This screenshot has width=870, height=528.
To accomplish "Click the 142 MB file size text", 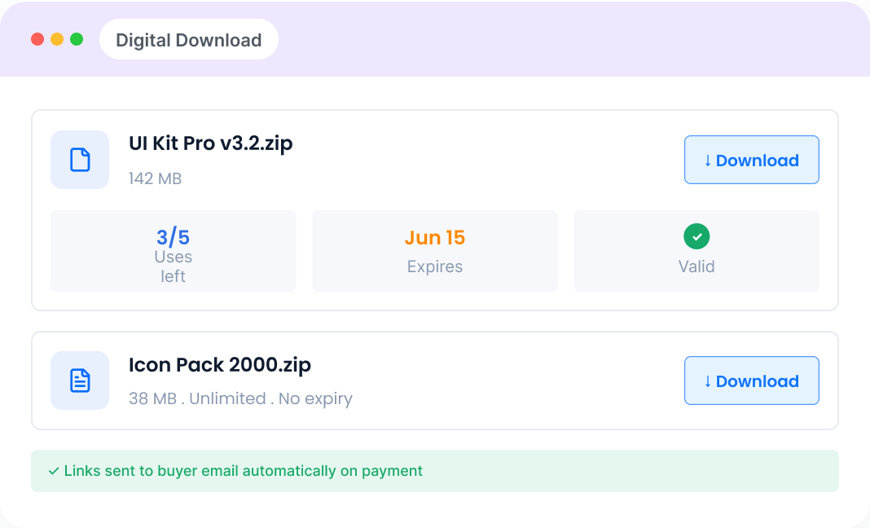I will pos(156,178).
